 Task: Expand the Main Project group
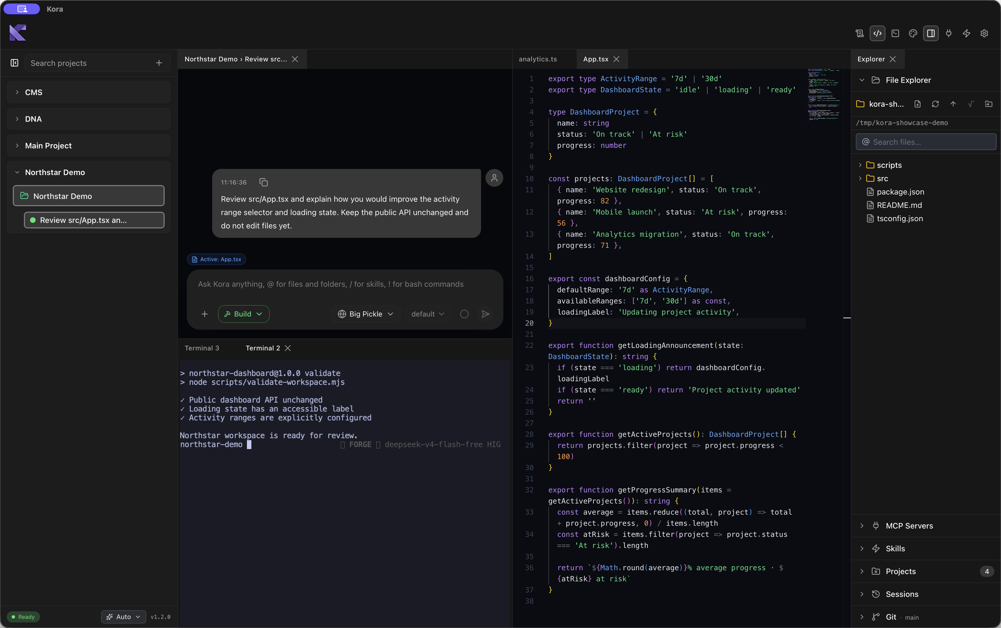pos(88,145)
